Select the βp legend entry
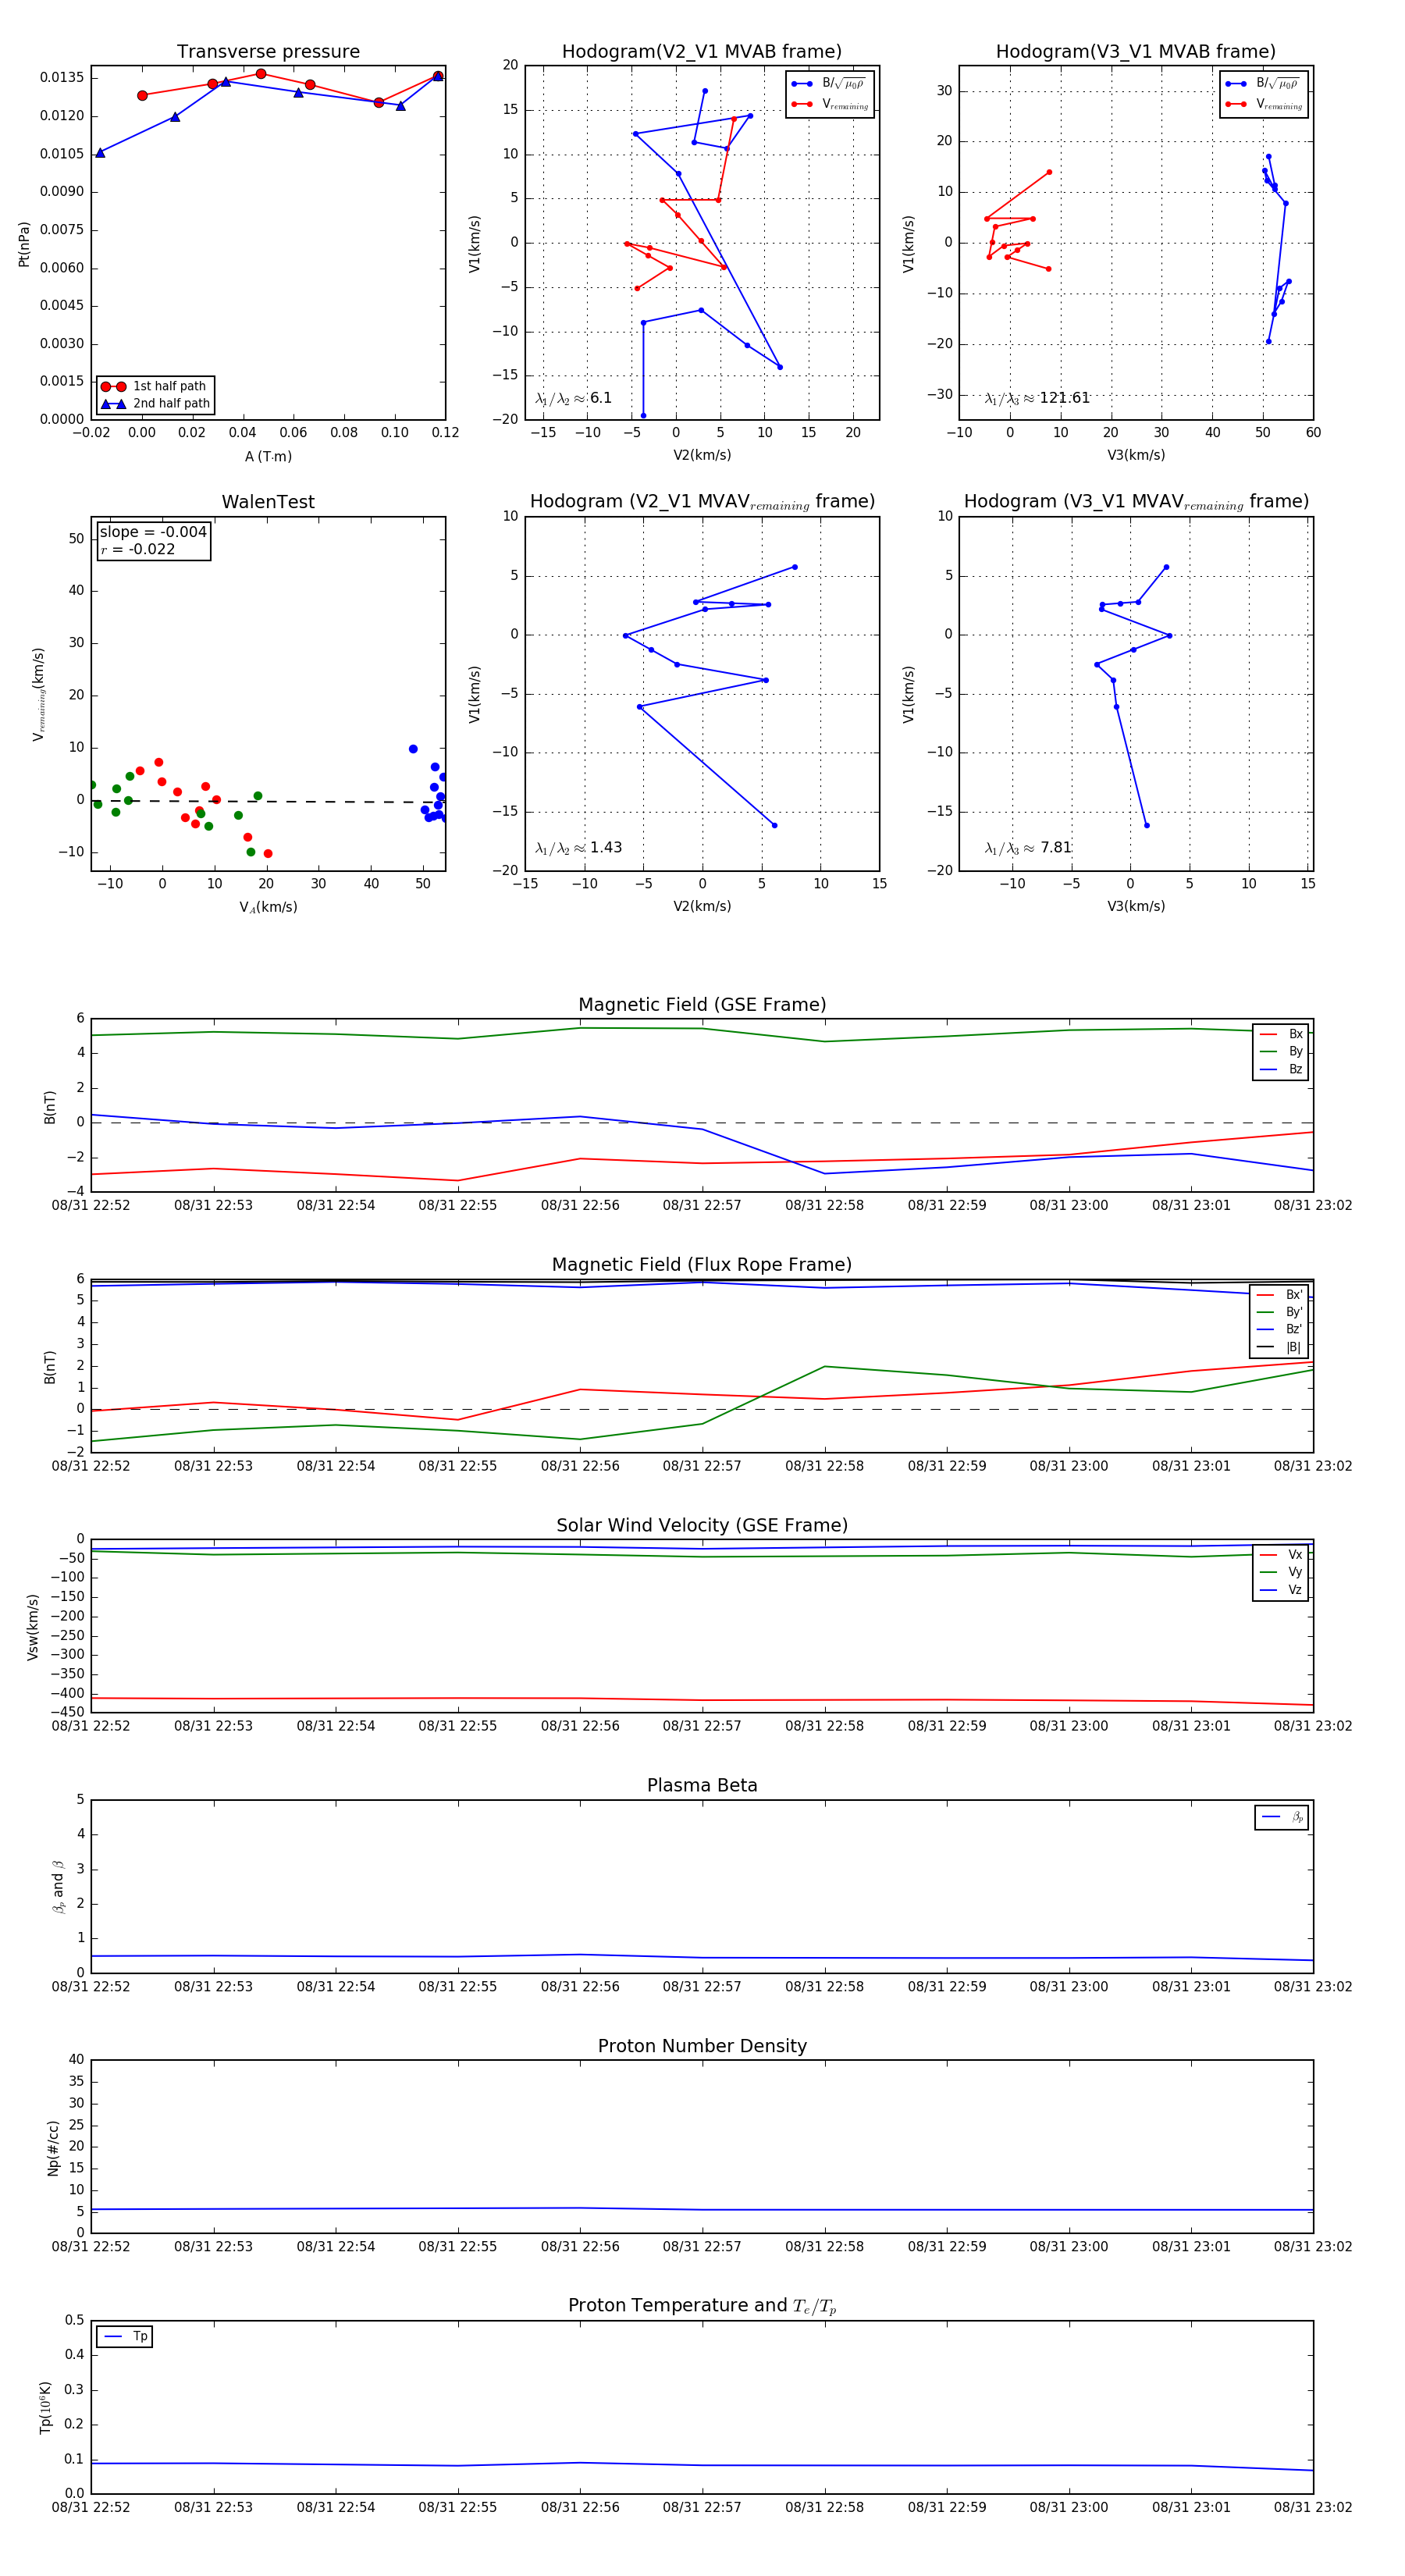Screen dimensions: 1405x2576 (1282, 1817)
